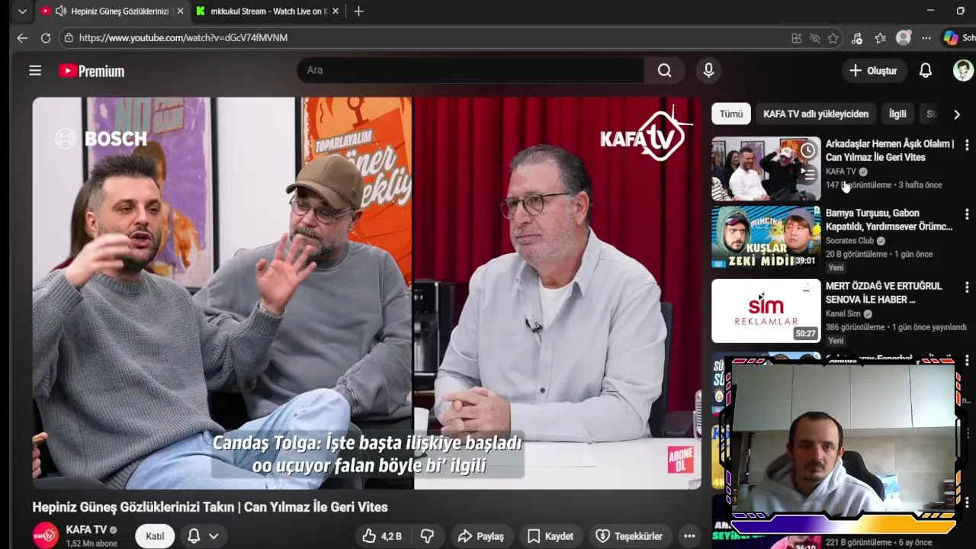This screenshot has width=976, height=549.
Task: Open options menu for Bamya Turşusu video
Action: tap(967, 214)
